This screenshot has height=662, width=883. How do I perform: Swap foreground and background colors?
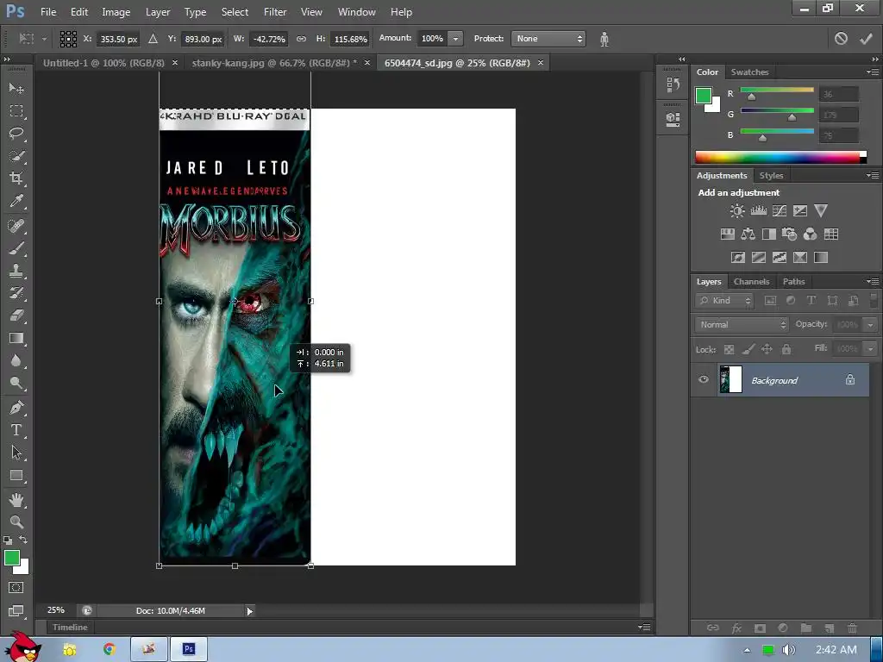click(23, 540)
